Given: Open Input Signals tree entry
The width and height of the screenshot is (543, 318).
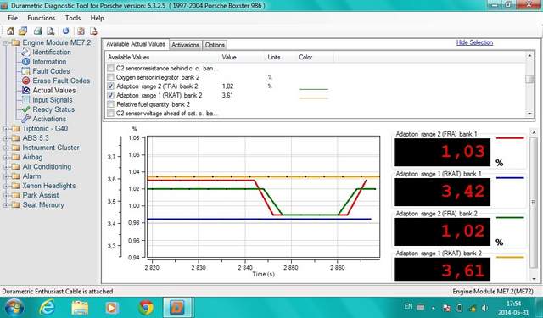Looking at the screenshot, I should [x=53, y=100].
